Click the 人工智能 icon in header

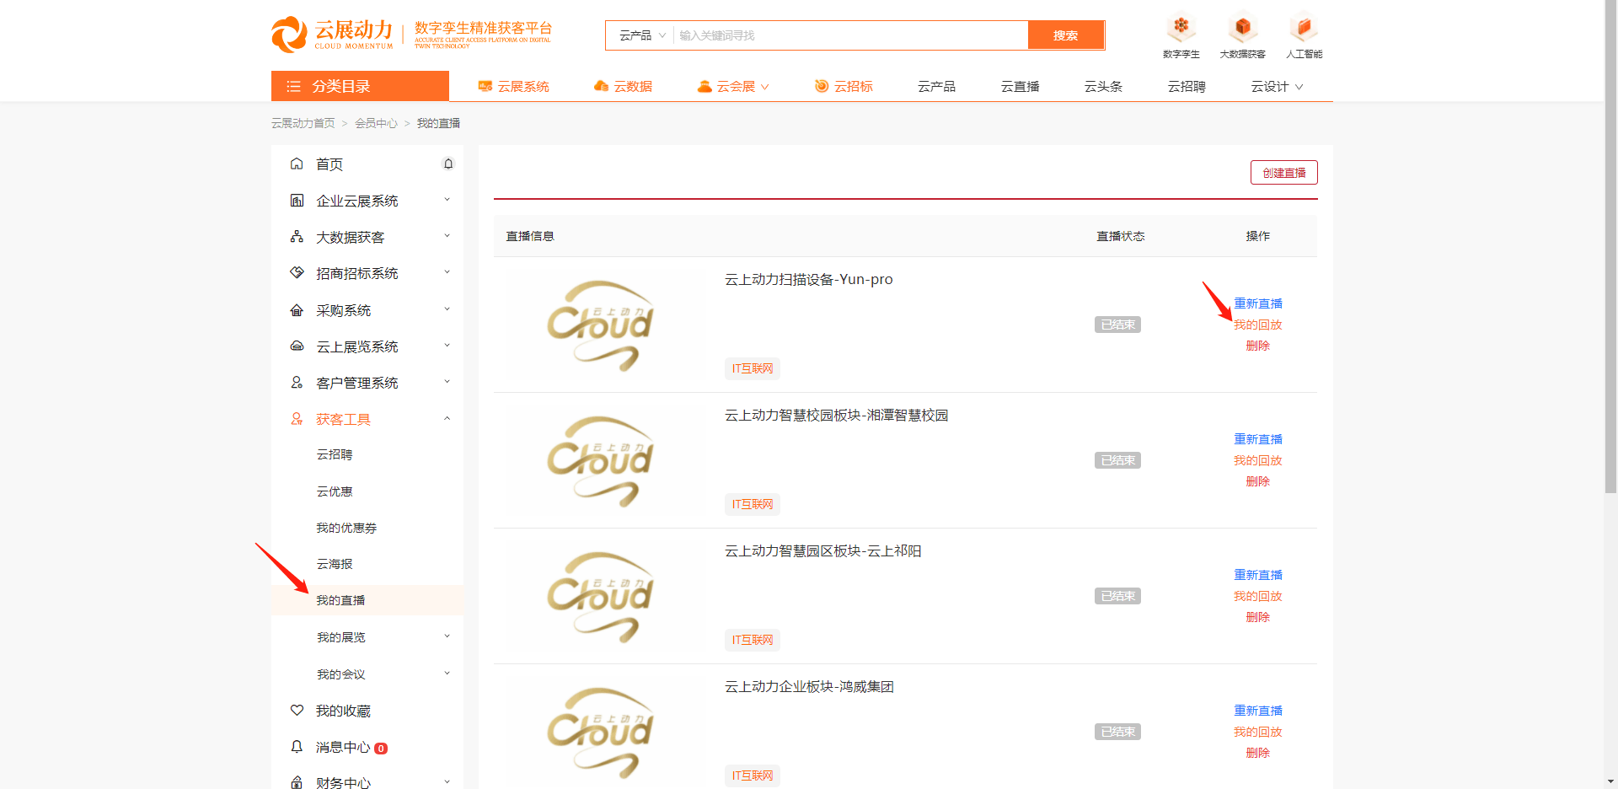(1303, 28)
